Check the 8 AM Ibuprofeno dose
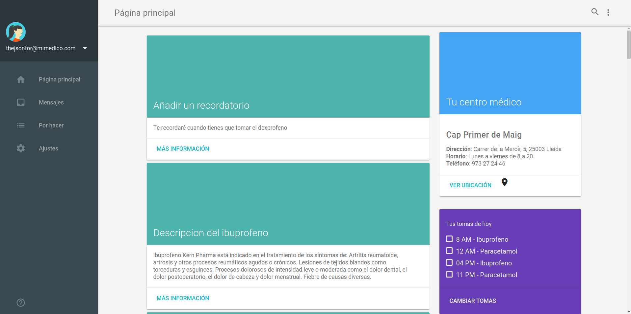Screen dimensions: 631x314 coord(449,239)
